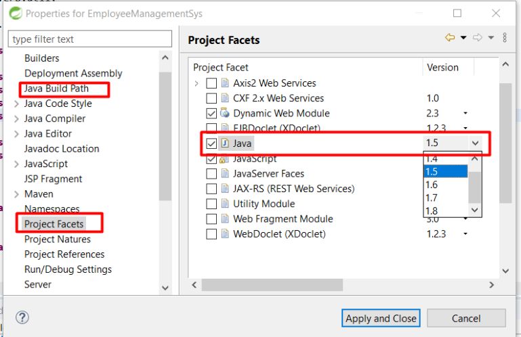Expand Java Editor in the sidebar
Viewport: 521px width, 337px height.
[16, 134]
